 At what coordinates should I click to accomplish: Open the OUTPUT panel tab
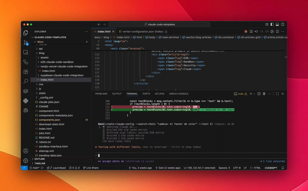(117, 94)
